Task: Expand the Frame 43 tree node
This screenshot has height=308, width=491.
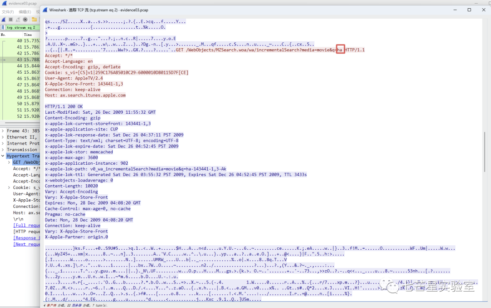Action: 3,131
